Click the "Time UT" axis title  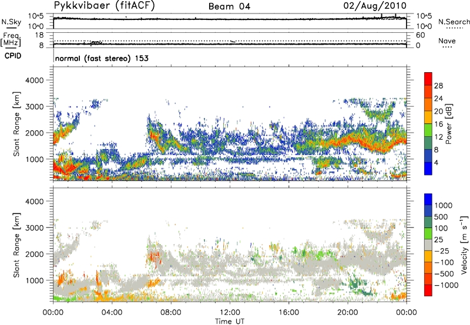pos(230,321)
